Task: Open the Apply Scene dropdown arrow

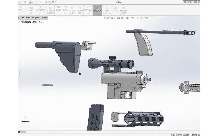Action: (x=144, y=18)
